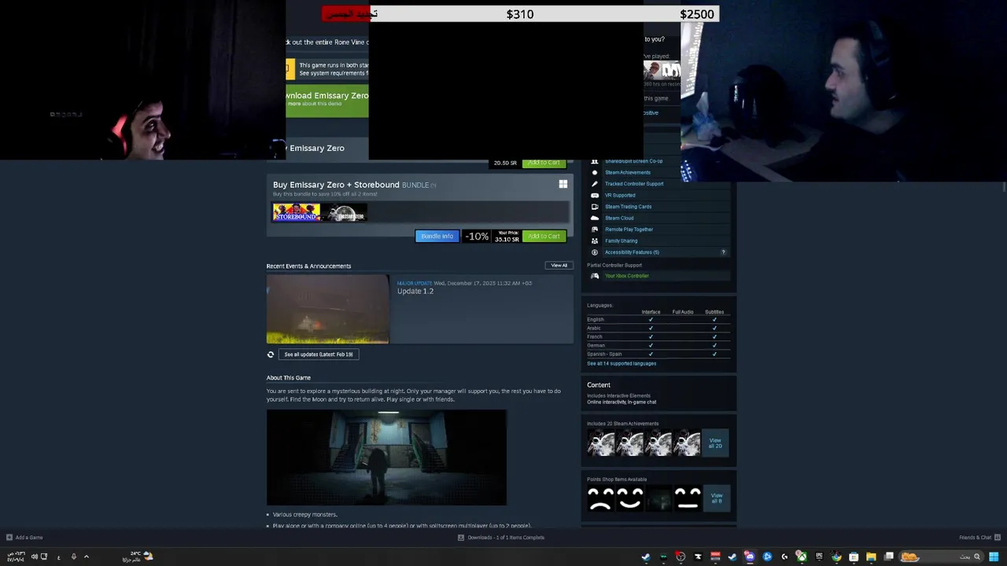Open Update 1.2 announcement title
The width and height of the screenshot is (1007, 566).
pyautogui.click(x=415, y=292)
